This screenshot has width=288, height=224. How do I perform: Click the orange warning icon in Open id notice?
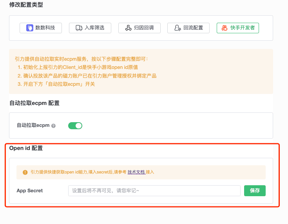tap(25, 172)
